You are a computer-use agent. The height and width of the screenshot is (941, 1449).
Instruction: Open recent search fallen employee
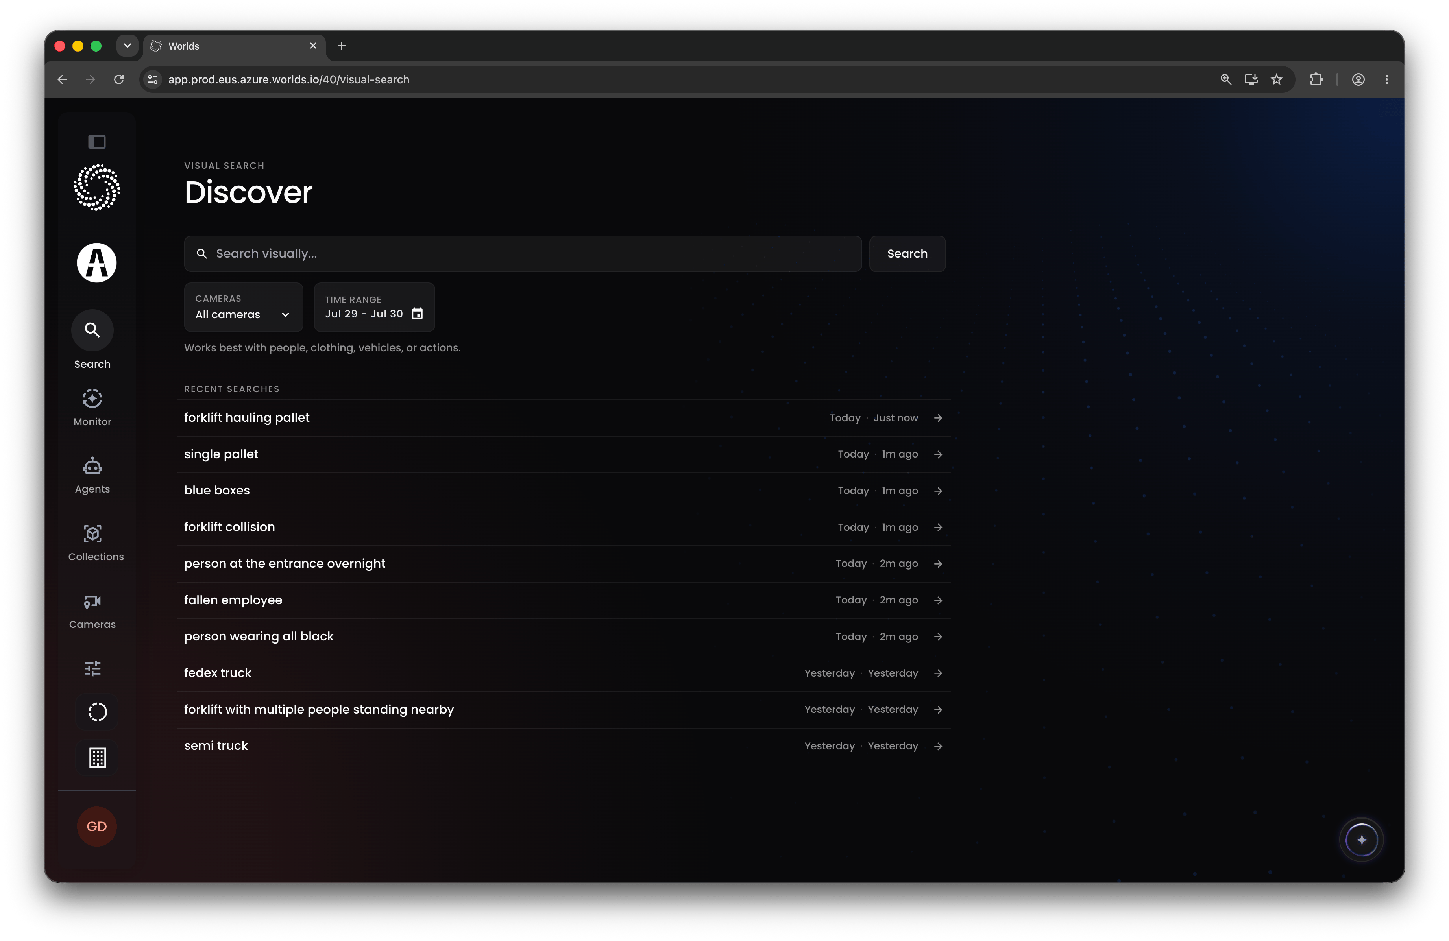[x=564, y=600]
